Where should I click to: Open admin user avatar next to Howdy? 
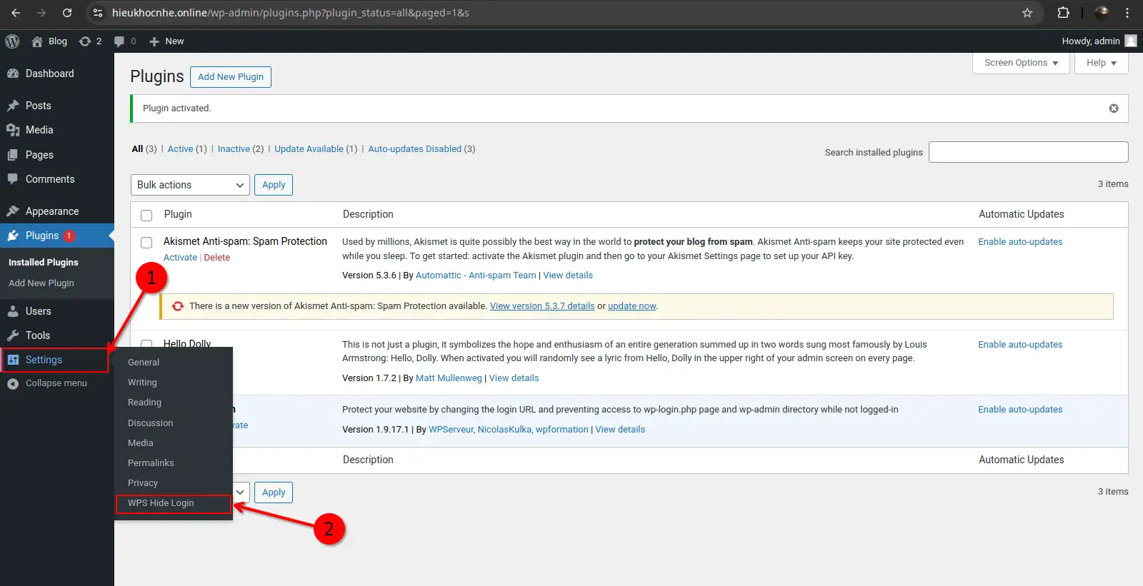point(1131,41)
